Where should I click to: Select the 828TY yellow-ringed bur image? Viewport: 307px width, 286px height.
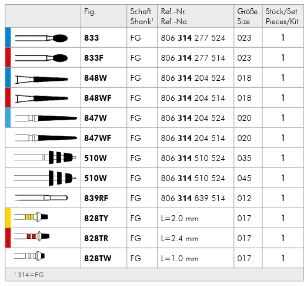point(31,217)
